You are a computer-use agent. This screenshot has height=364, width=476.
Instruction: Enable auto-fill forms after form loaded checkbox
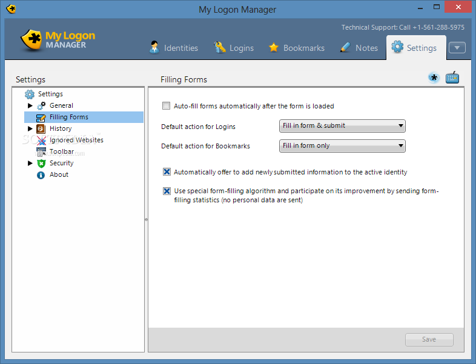click(166, 105)
